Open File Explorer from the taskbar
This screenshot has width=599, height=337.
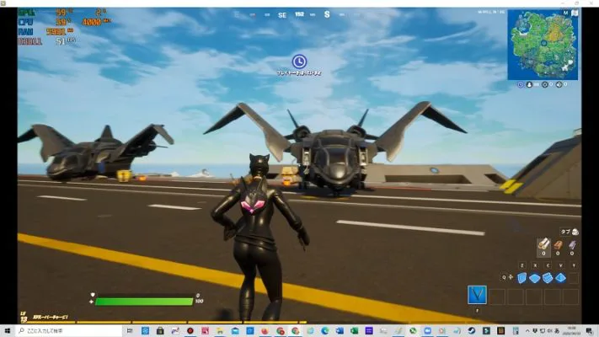(220, 331)
